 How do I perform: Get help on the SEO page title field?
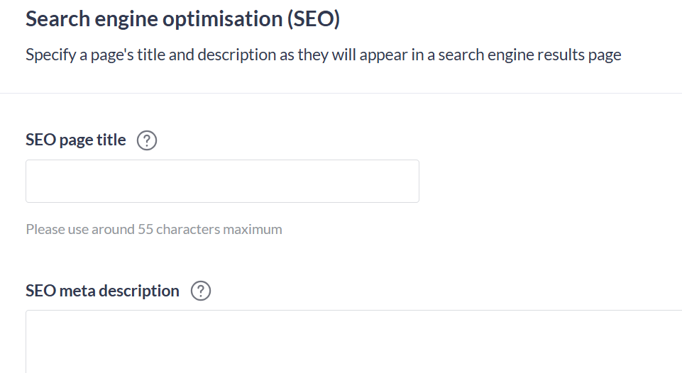[x=146, y=140]
